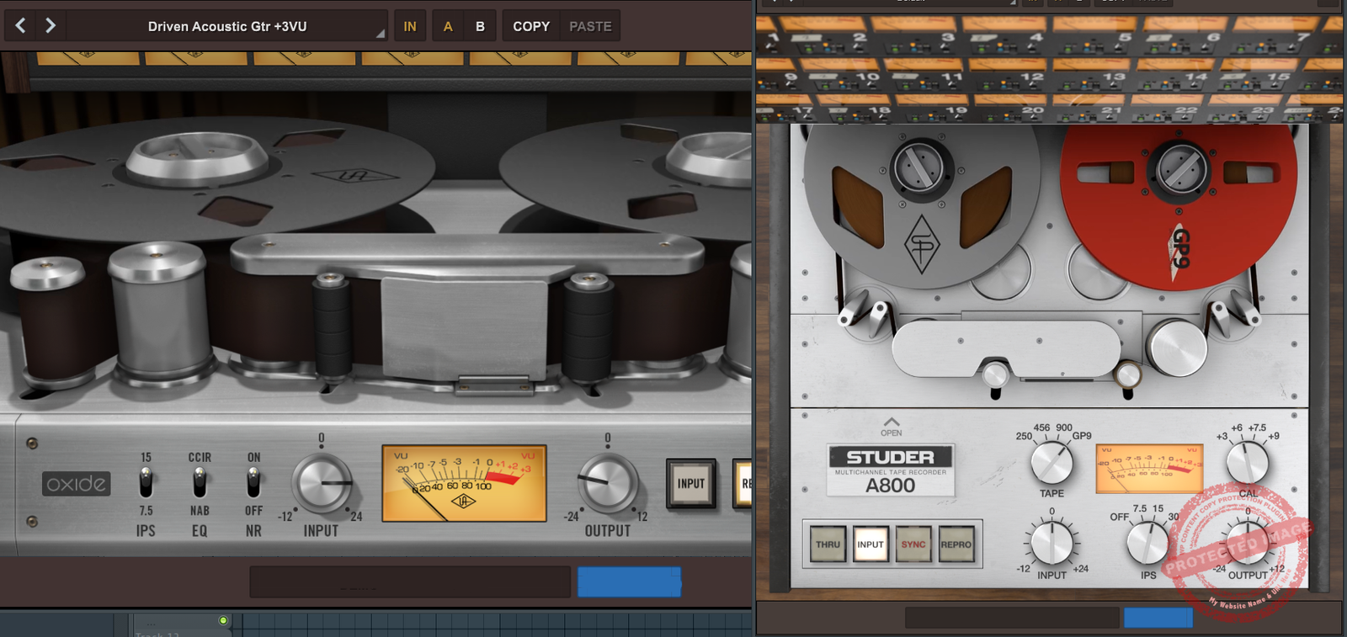Screen dimensions: 1347x637
Task: Click the blue button below Oxide plugin
Action: pyautogui.click(x=629, y=581)
